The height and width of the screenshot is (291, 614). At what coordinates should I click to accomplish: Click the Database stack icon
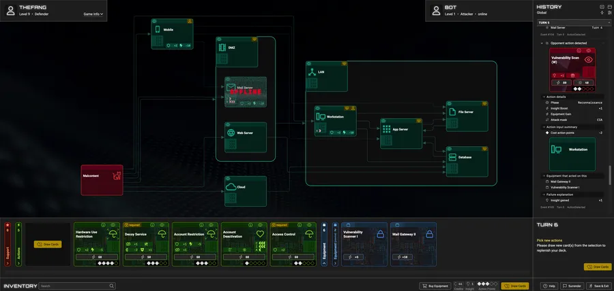[452, 157]
